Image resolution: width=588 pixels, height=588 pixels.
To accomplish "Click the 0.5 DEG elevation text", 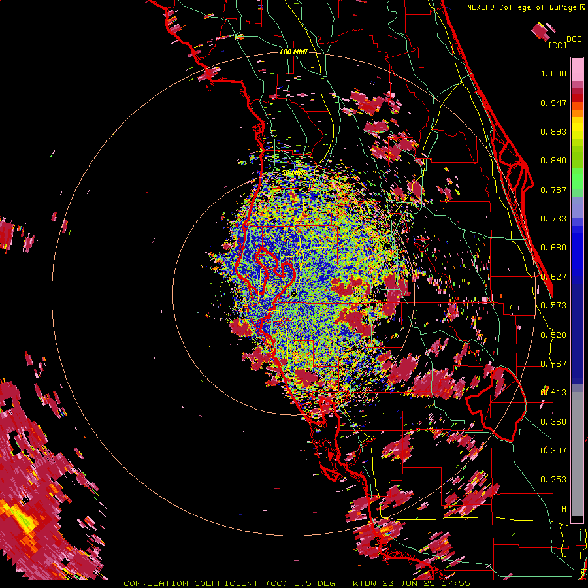I will click(316, 583).
